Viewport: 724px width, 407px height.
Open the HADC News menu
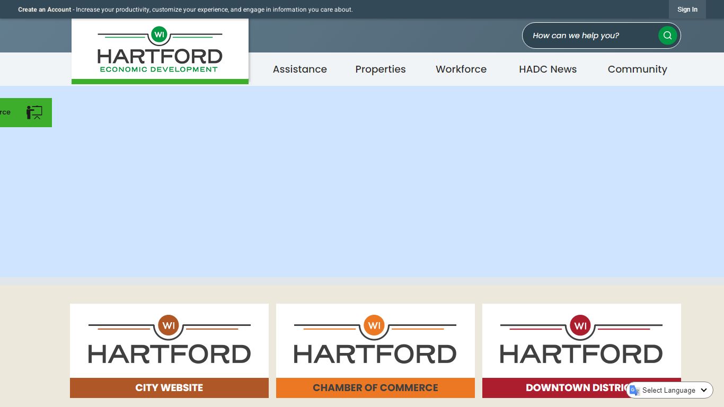point(548,69)
